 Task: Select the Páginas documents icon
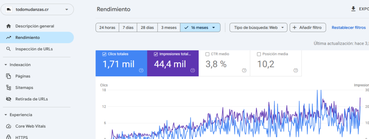click(x=9, y=76)
